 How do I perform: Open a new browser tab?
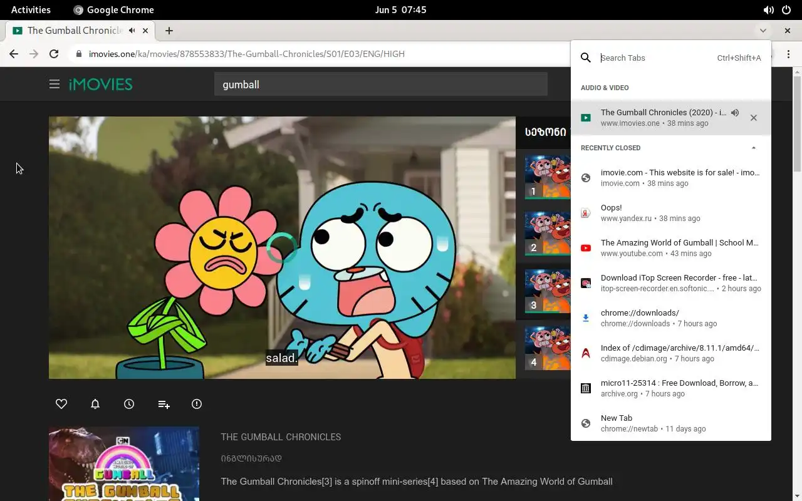[169, 30]
